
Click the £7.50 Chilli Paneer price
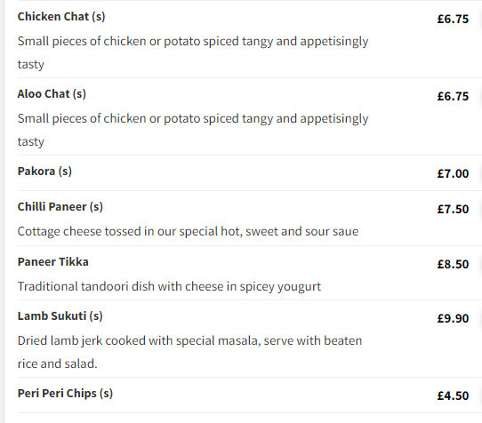coord(453,209)
